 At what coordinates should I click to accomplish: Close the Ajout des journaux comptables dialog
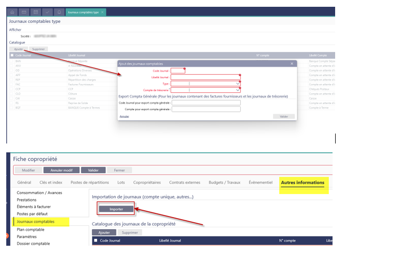coord(292,64)
